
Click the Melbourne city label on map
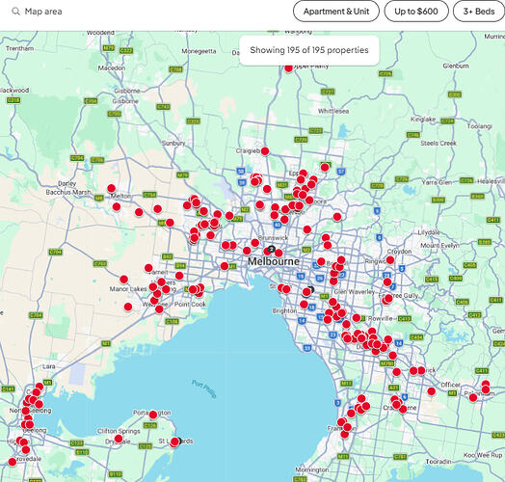[x=274, y=261]
